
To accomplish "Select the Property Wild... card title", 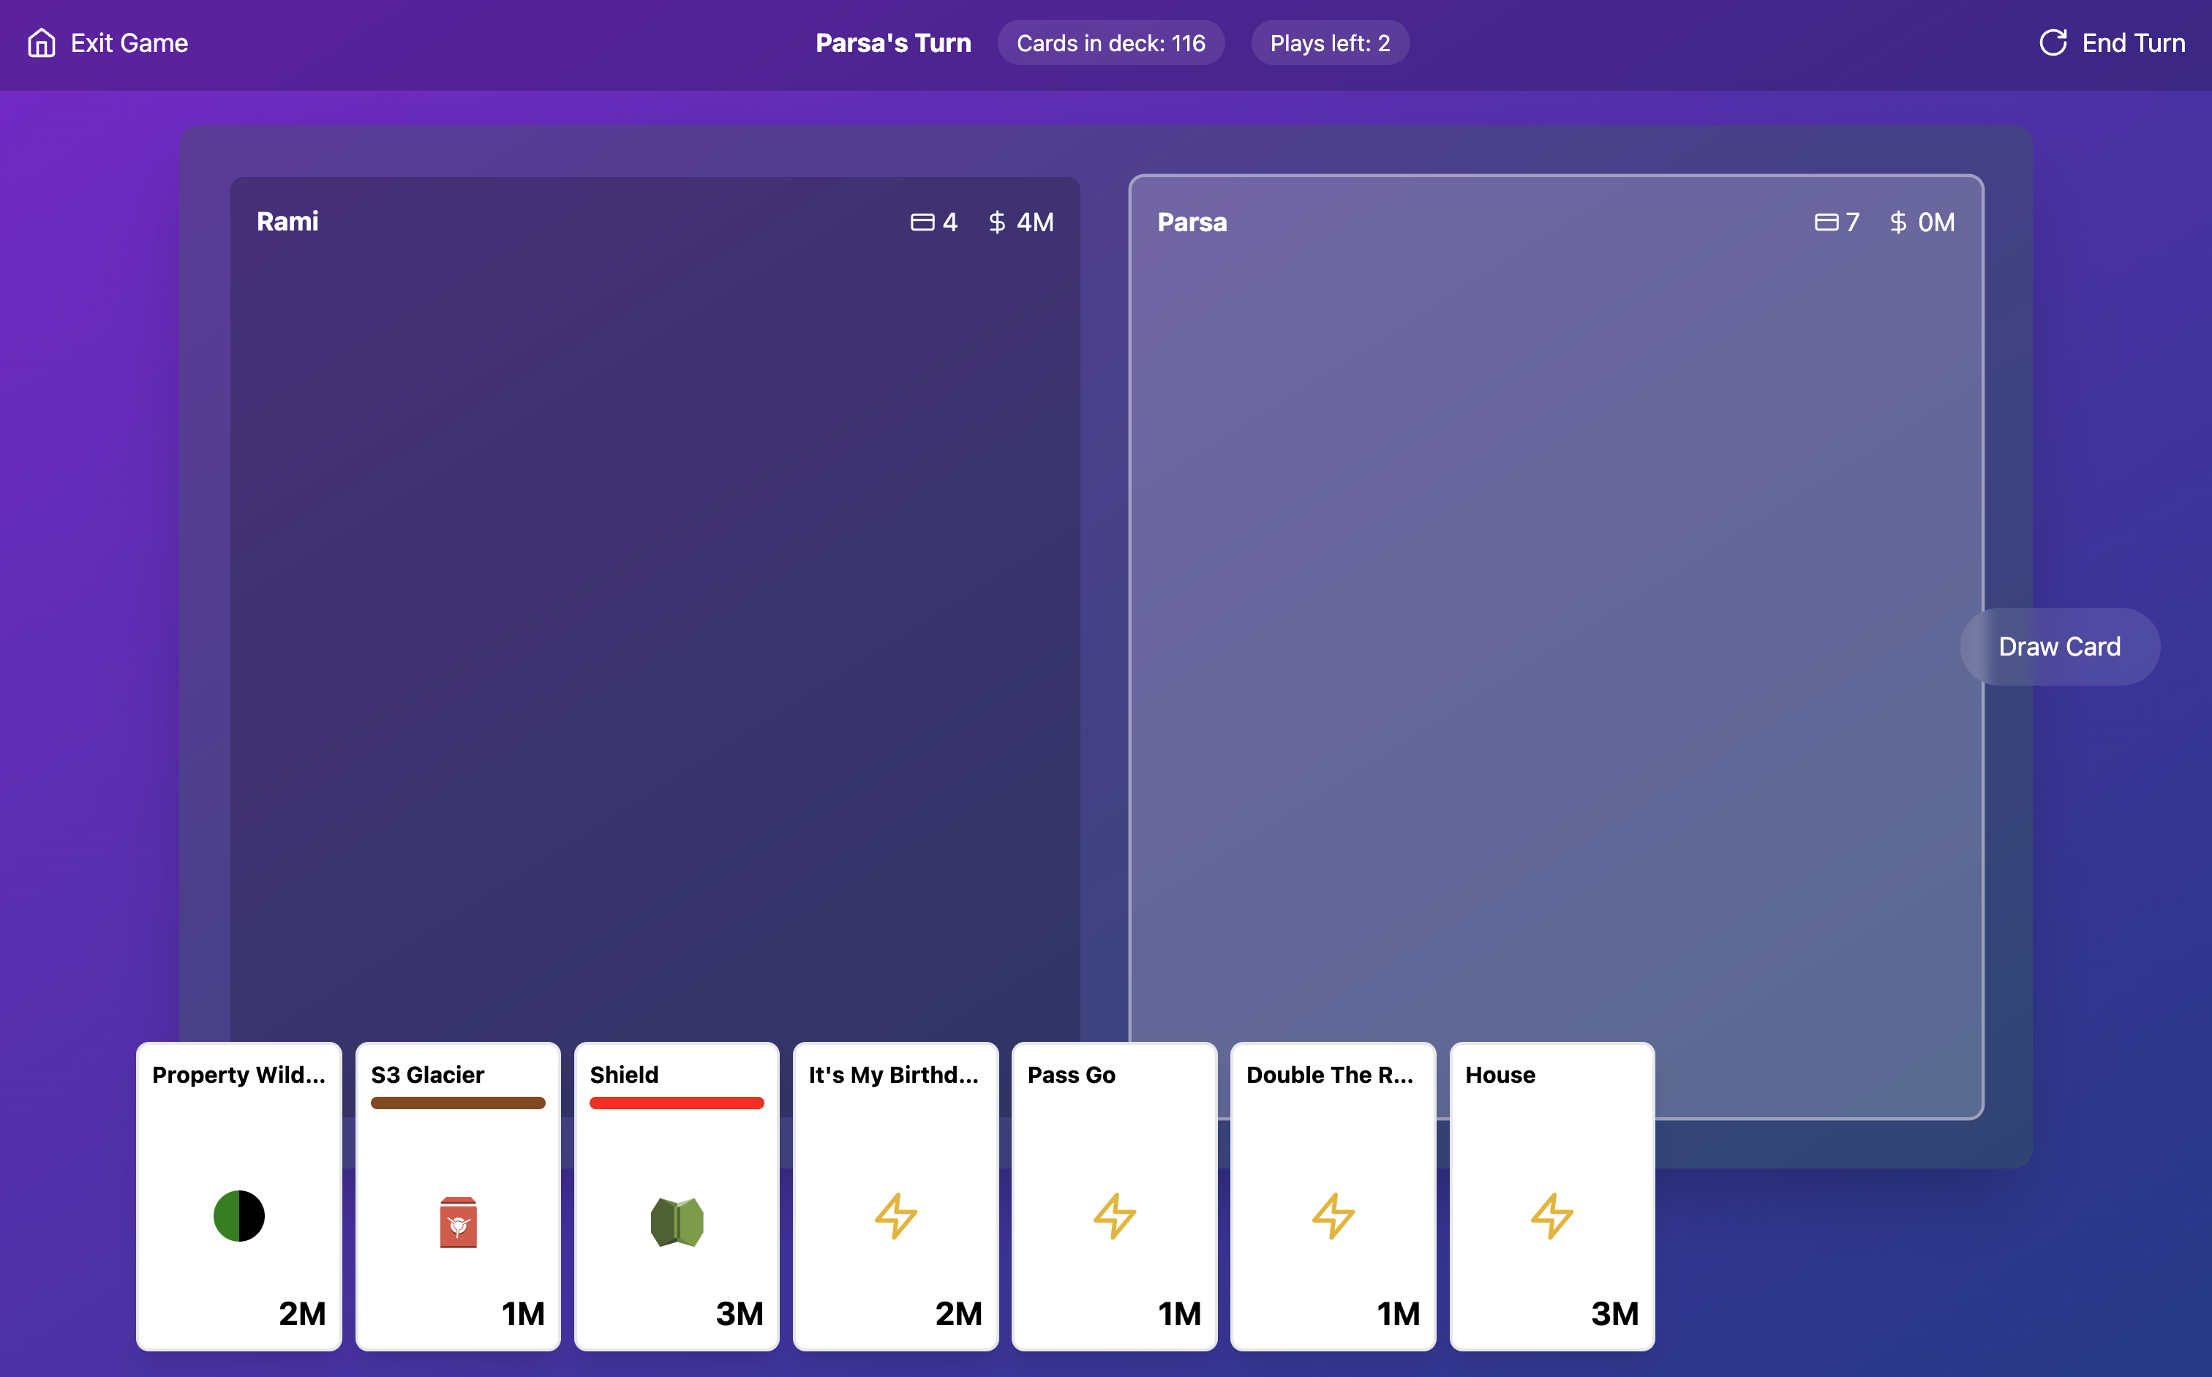I will click(x=238, y=1075).
